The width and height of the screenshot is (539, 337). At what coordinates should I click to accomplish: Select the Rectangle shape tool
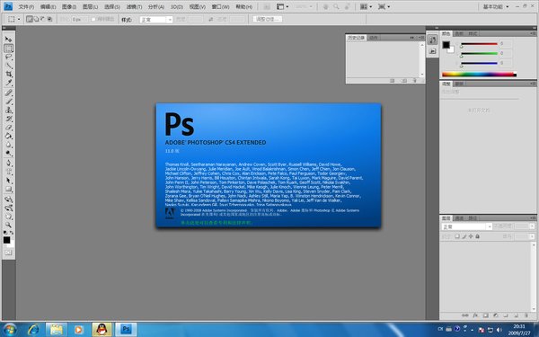click(9, 189)
